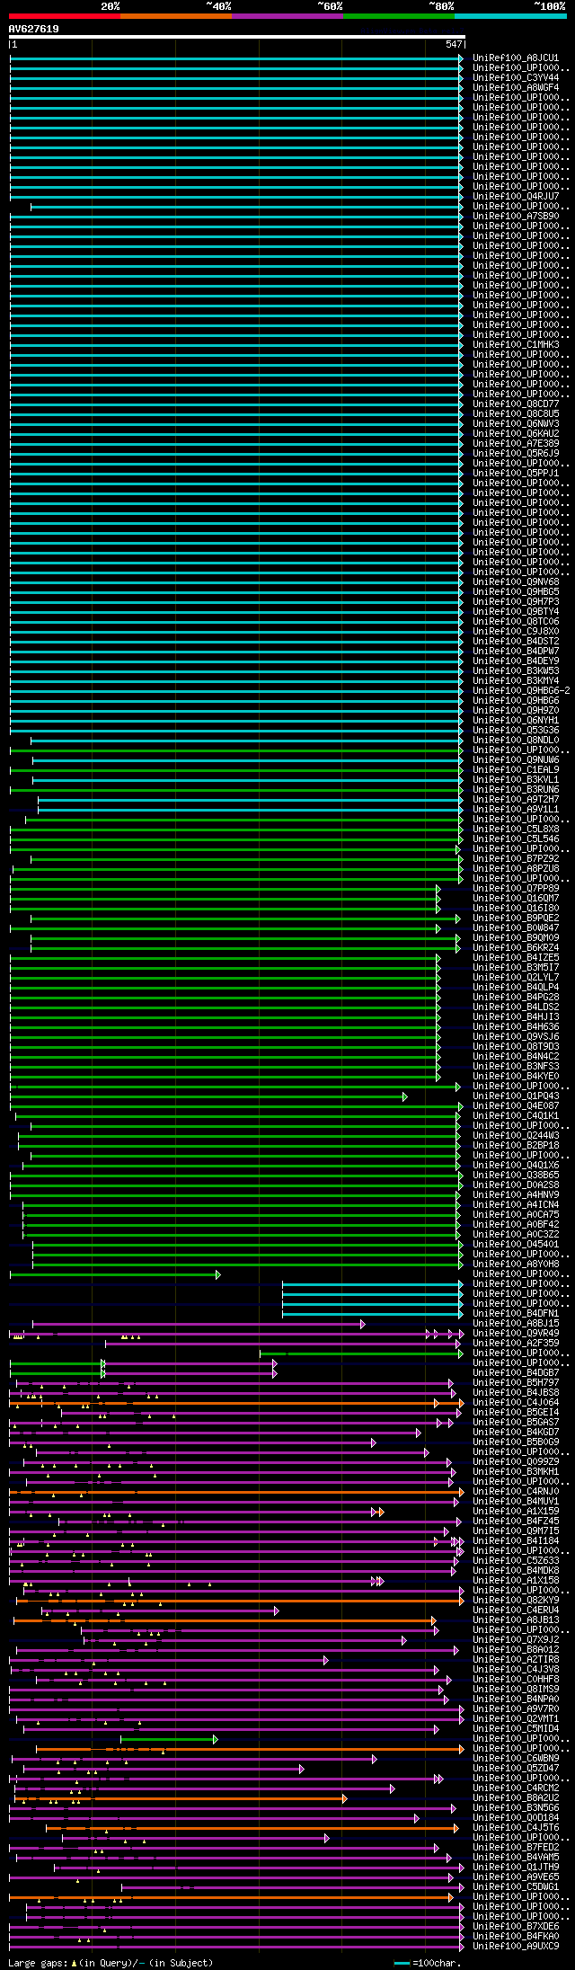
Task: Open the UniRef100_Q9VR49 hit label
Action: coord(516,1333)
